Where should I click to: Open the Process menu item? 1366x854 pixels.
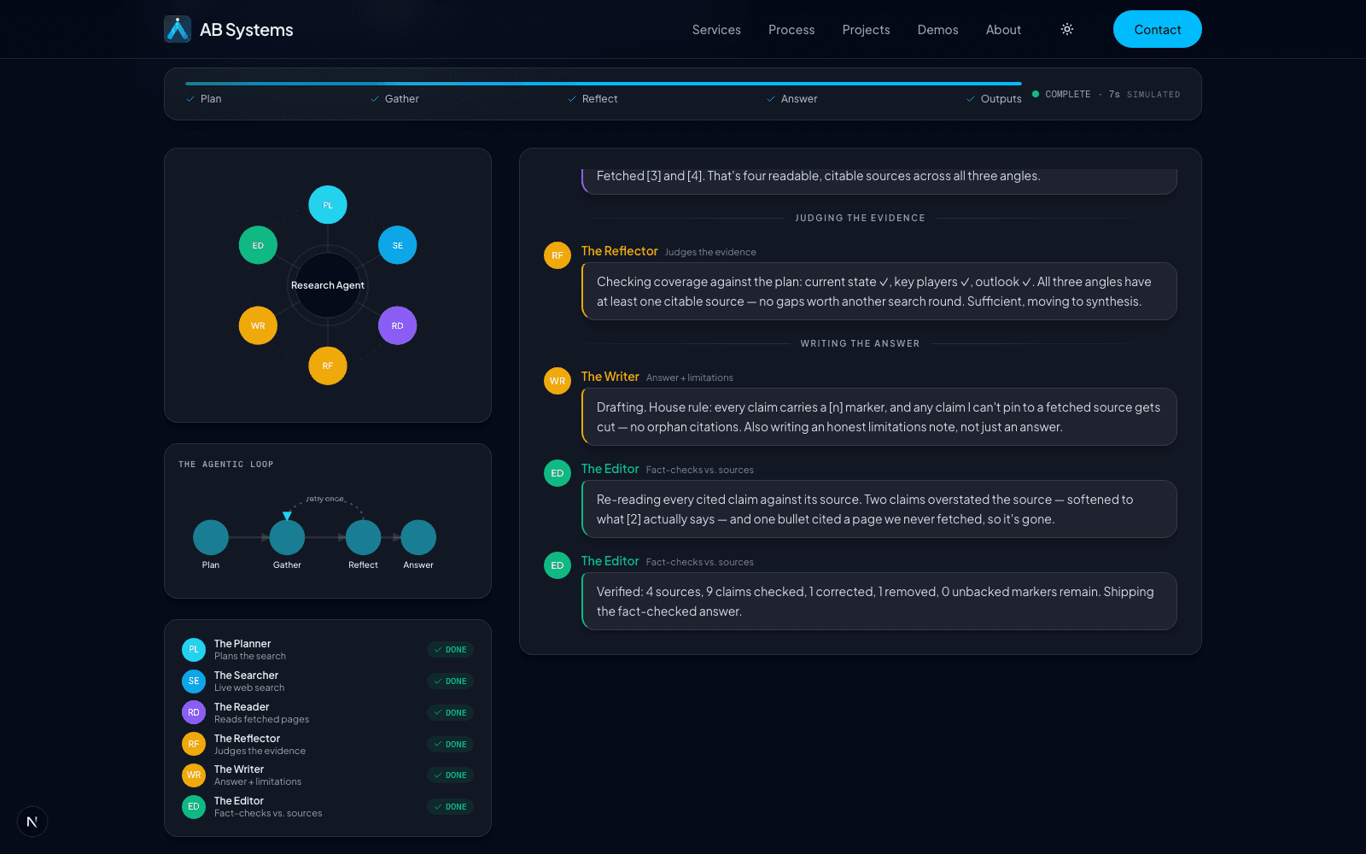click(x=791, y=29)
